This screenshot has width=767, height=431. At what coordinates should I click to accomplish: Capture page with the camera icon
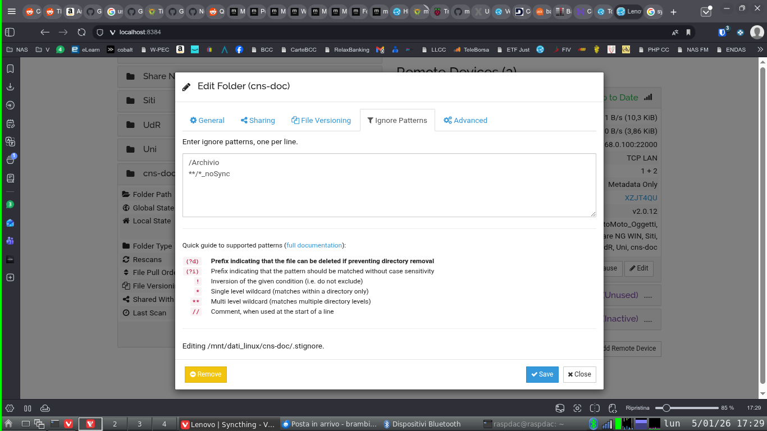click(x=577, y=408)
